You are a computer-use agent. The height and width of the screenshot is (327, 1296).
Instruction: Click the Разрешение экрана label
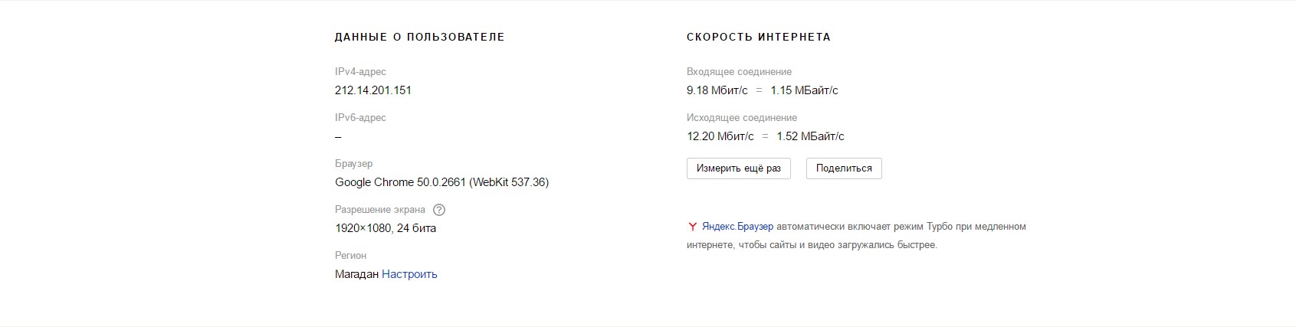(x=379, y=210)
